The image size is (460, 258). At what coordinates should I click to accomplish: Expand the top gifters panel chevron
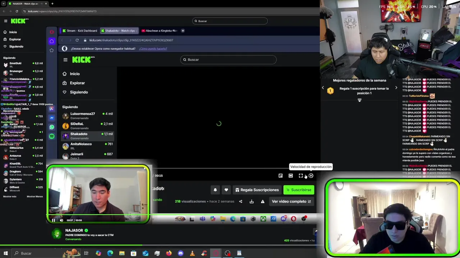tap(359, 100)
